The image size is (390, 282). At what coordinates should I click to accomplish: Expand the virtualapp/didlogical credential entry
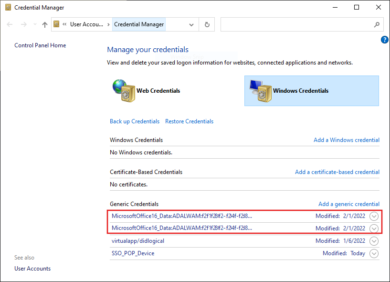pos(374,241)
